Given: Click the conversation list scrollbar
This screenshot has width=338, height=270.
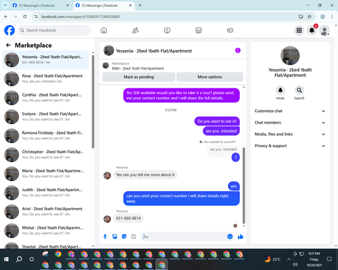Looking at the screenshot, I should click(93, 102).
